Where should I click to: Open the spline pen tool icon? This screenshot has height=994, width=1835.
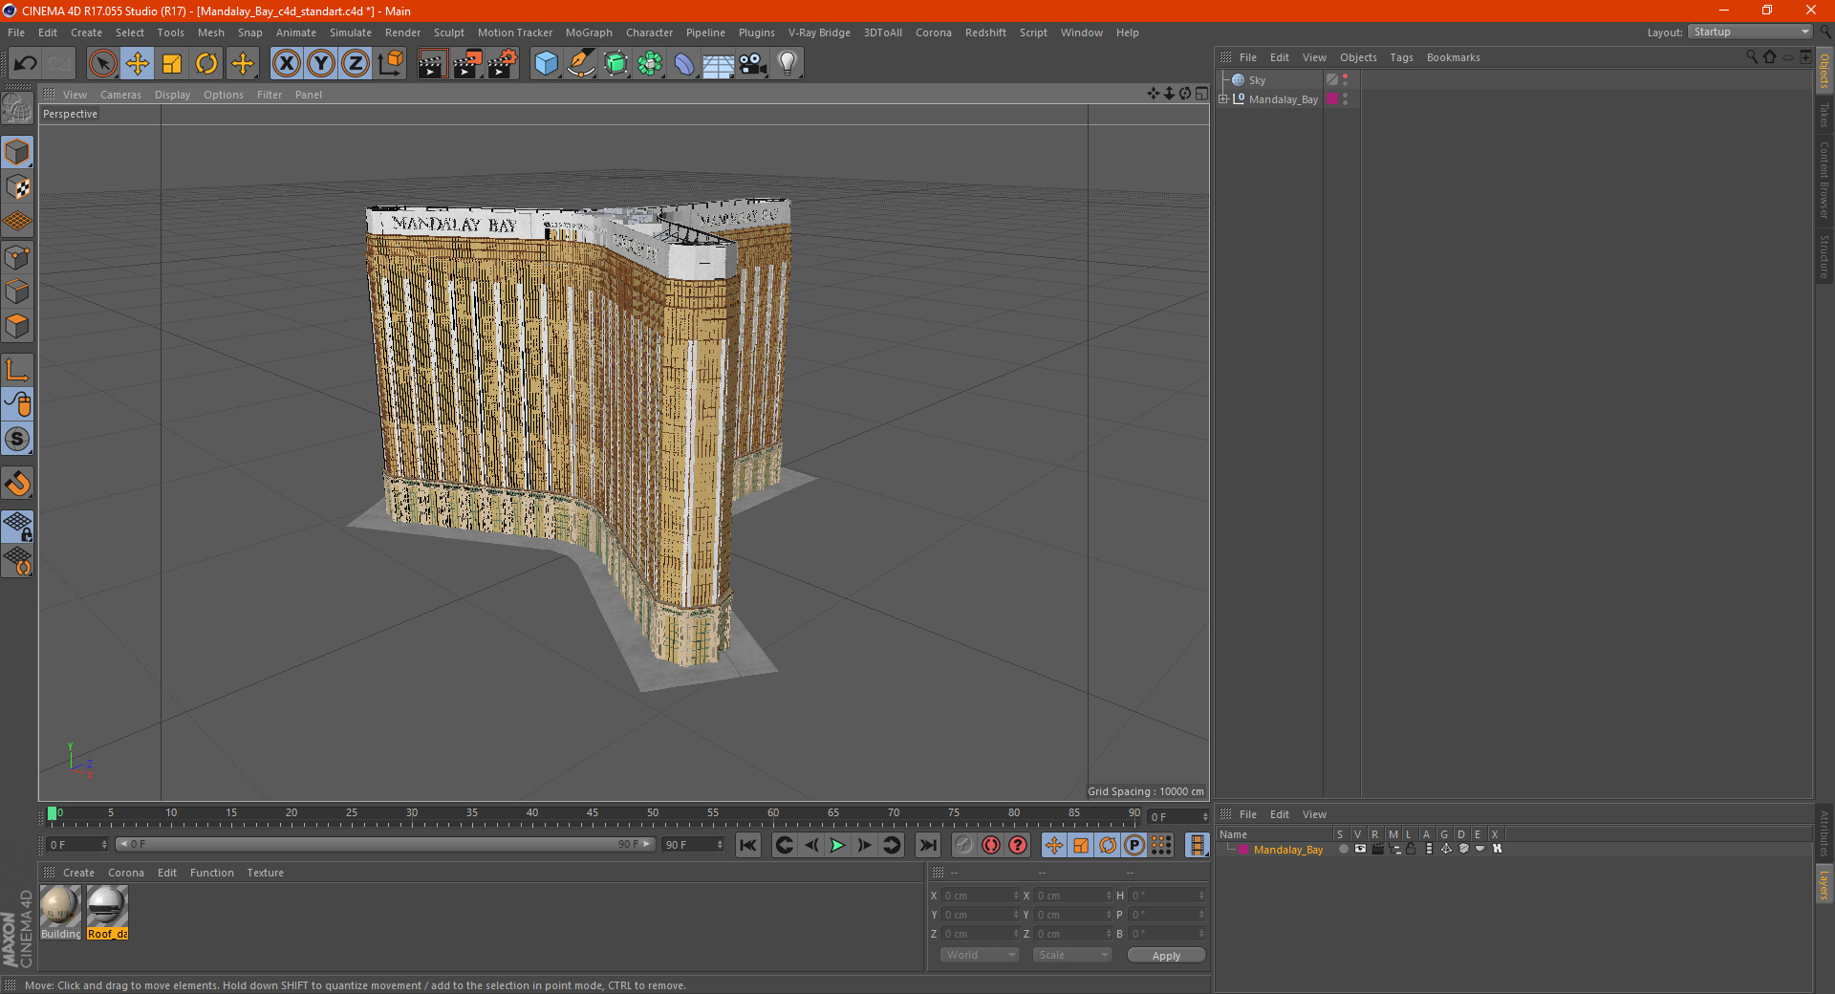[x=581, y=64]
